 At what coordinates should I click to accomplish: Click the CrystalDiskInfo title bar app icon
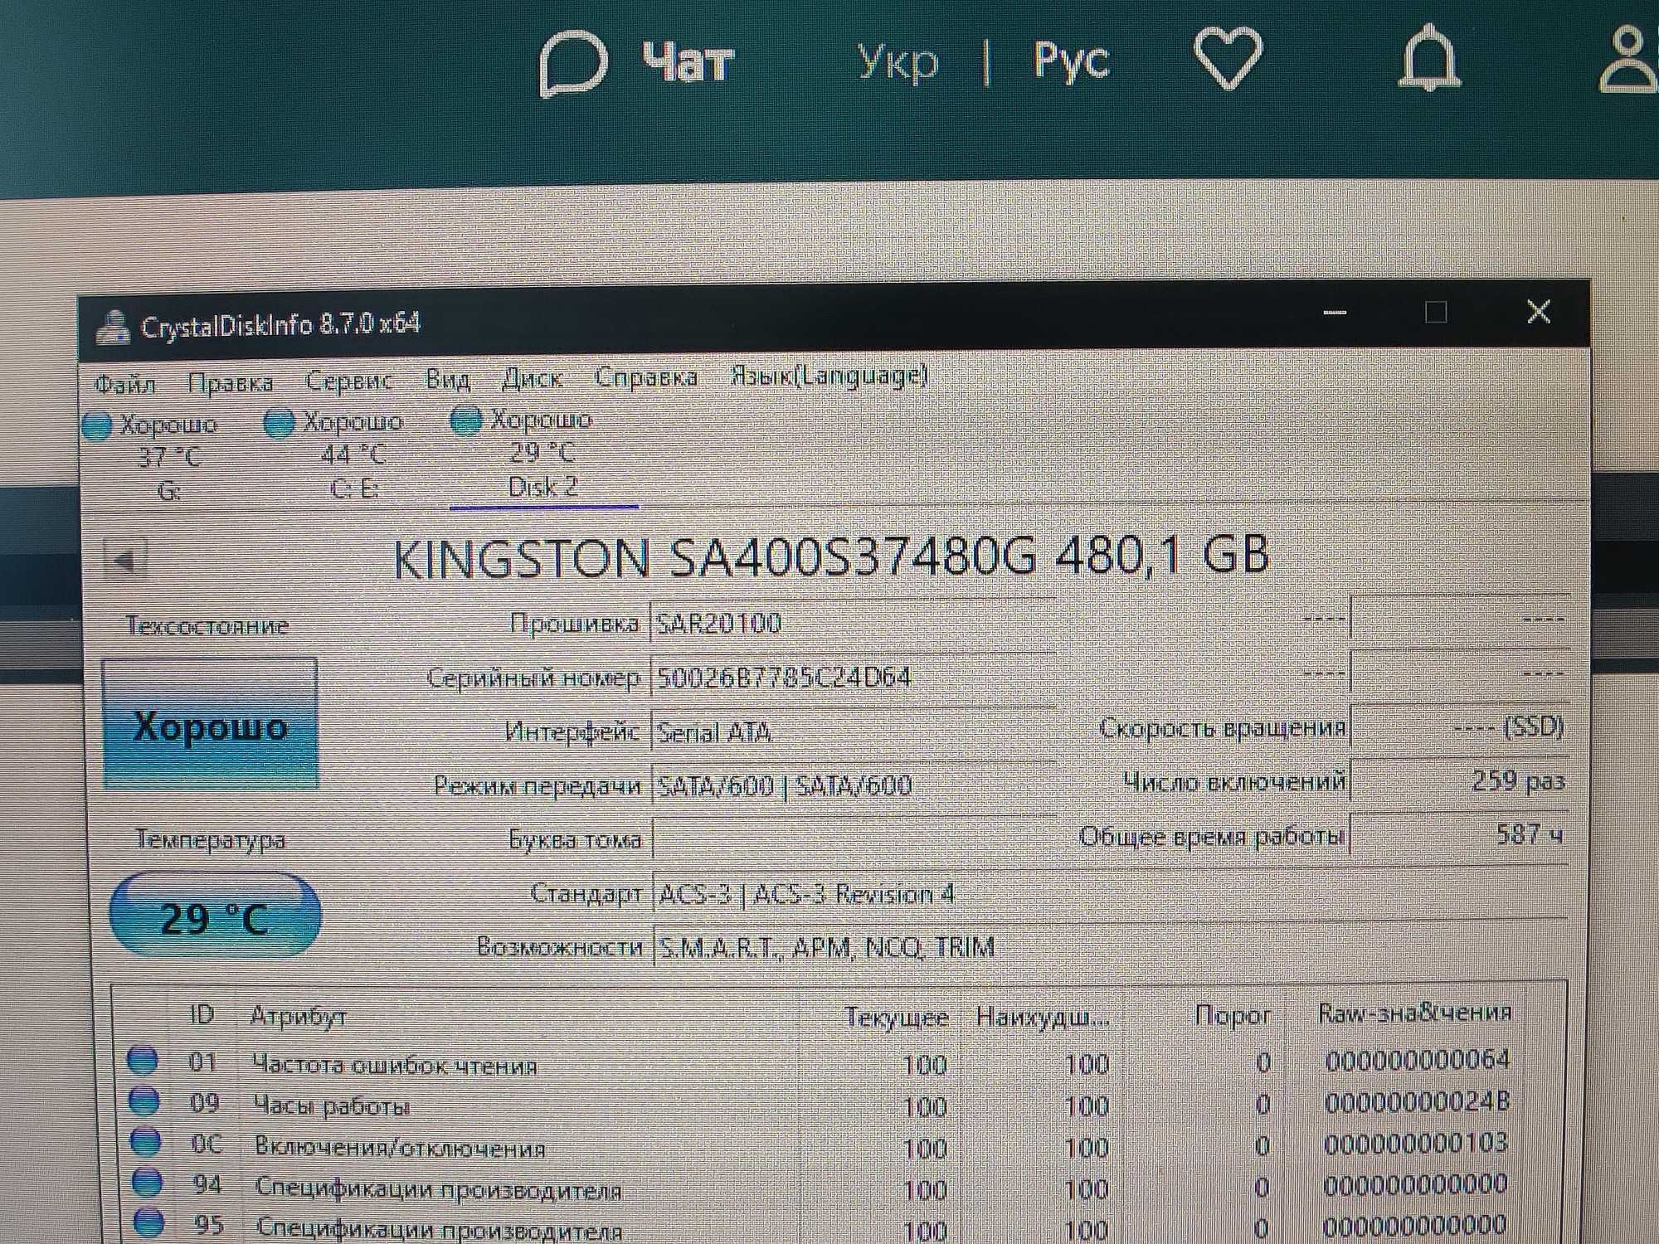coord(112,327)
